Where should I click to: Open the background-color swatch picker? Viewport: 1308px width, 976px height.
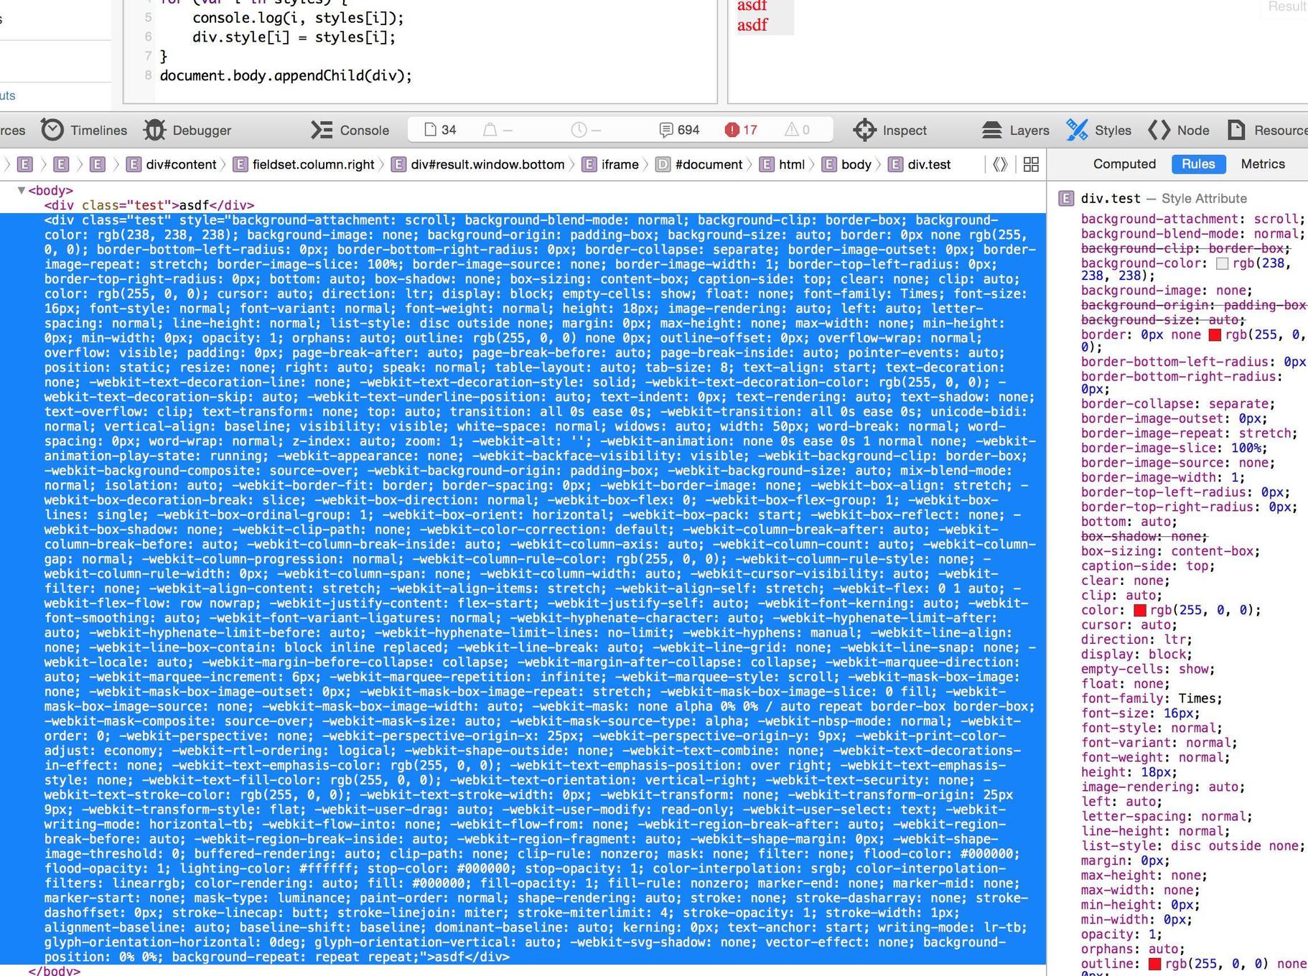pyautogui.click(x=1222, y=263)
